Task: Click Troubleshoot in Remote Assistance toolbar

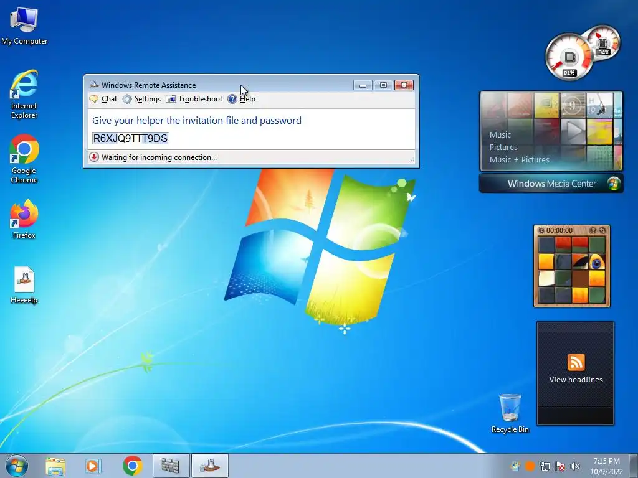Action: tap(194, 99)
